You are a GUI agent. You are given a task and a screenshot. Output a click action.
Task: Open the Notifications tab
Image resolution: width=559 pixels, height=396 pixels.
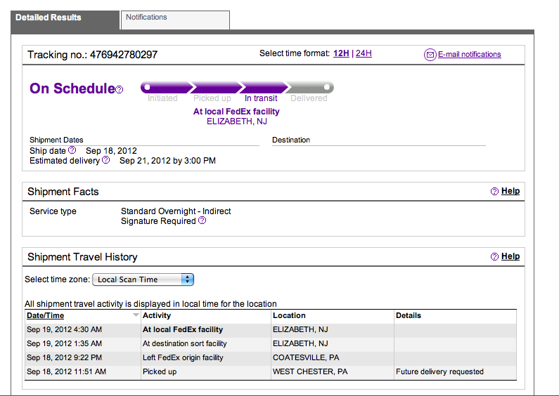[175, 20]
